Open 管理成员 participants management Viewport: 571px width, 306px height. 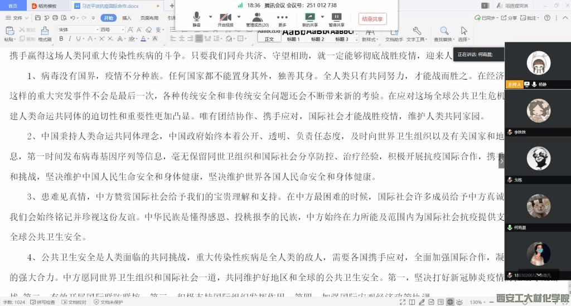[x=258, y=20]
